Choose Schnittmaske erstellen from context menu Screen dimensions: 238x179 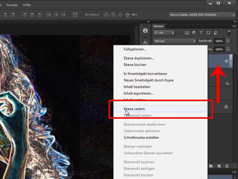pyautogui.click(x=161, y=138)
